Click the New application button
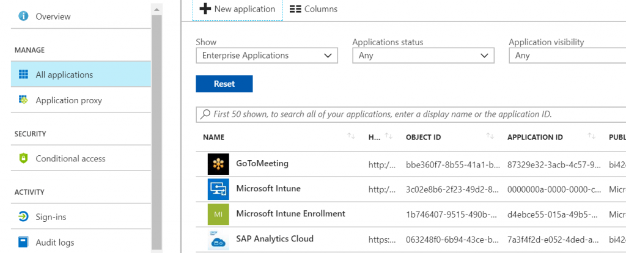The image size is (626, 253). tap(238, 9)
